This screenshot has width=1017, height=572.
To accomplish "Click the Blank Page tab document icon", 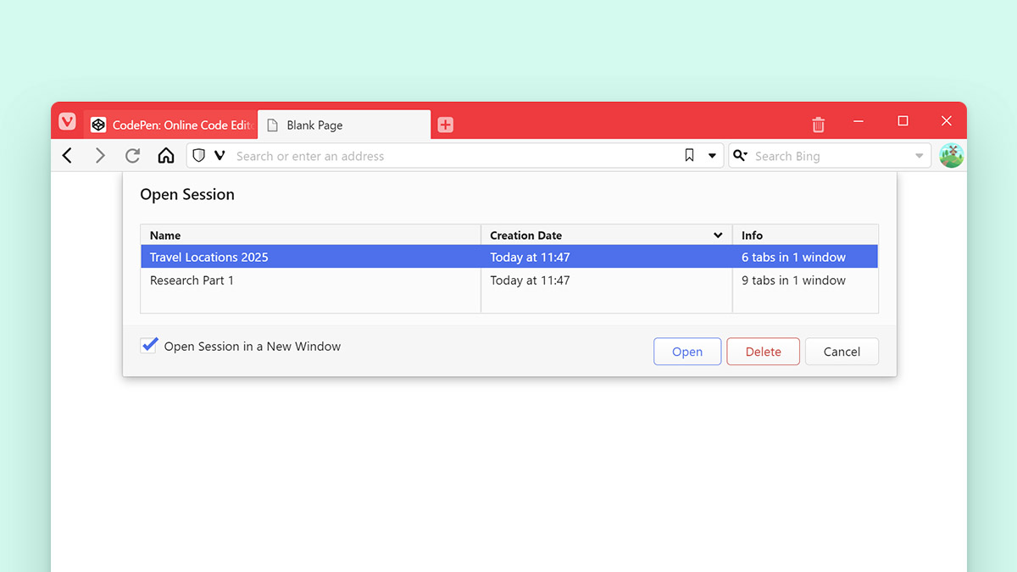I will (x=273, y=125).
